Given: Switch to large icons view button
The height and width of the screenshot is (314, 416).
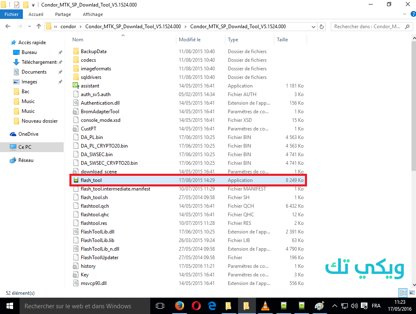Looking at the screenshot, I should pyautogui.click(x=412, y=293).
